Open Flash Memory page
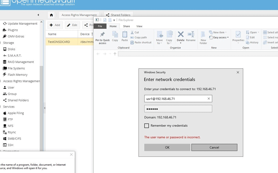Viewport: 278px width, 173px height. click(15, 75)
